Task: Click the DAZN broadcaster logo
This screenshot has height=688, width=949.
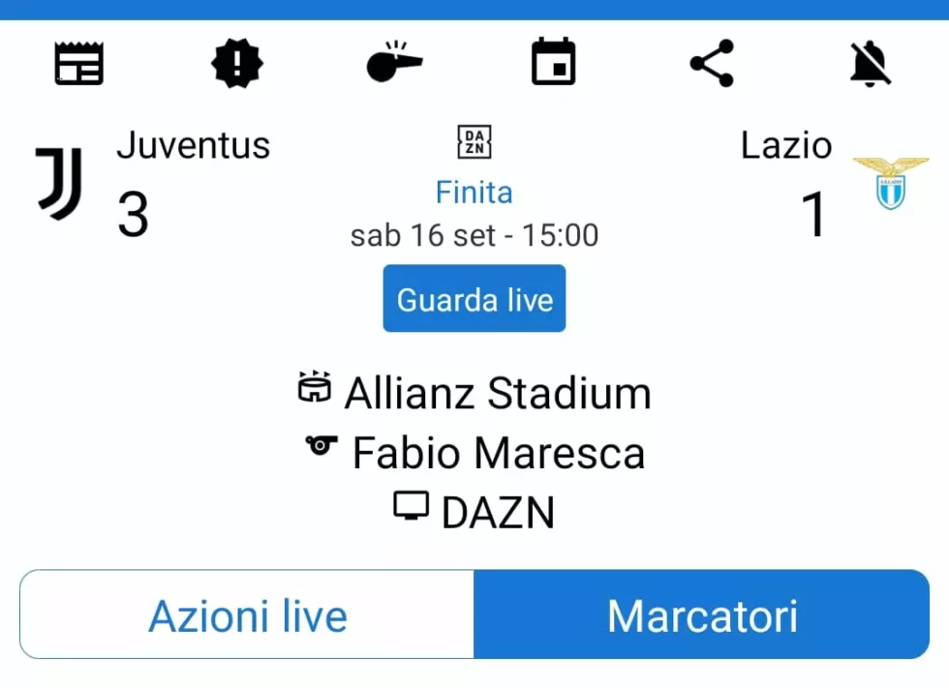Action: [x=474, y=142]
